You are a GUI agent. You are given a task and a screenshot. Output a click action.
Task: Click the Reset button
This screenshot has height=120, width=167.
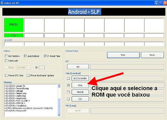click(x=152, y=55)
